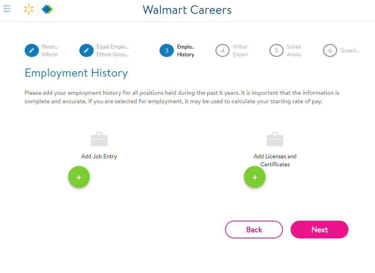Click the Back button
Screen dimensions: 375x273
point(254,229)
